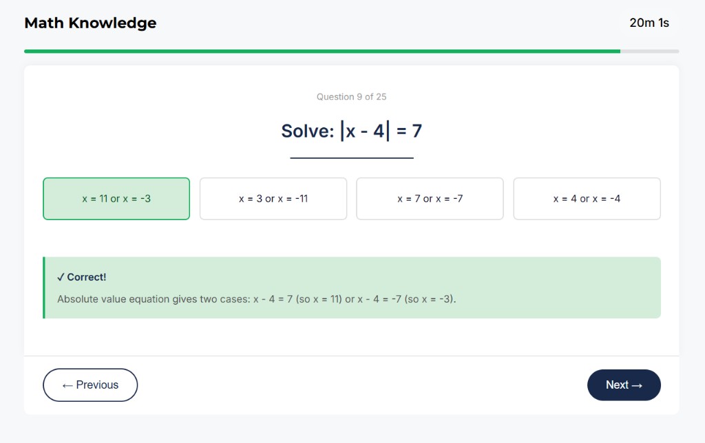Click the Math Knowledge header title

point(90,23)
